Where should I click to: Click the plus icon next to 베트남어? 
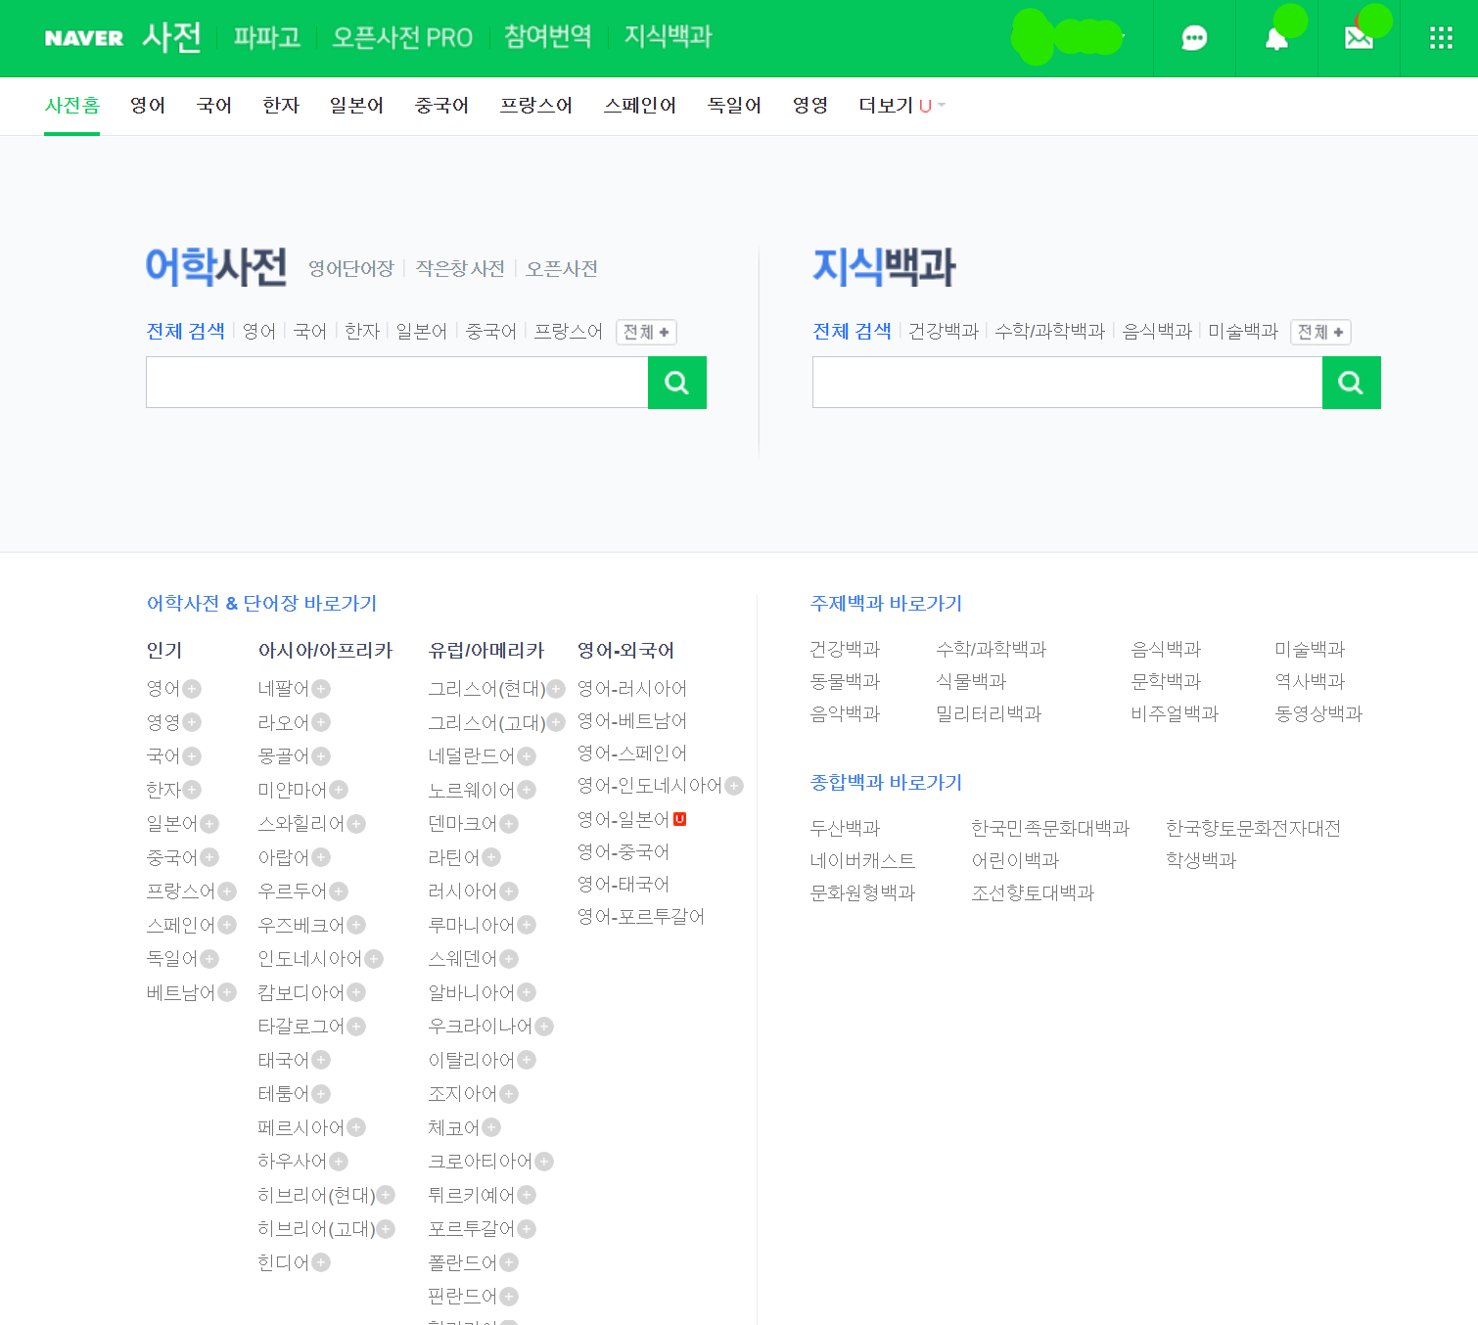(x=227, y=992)
